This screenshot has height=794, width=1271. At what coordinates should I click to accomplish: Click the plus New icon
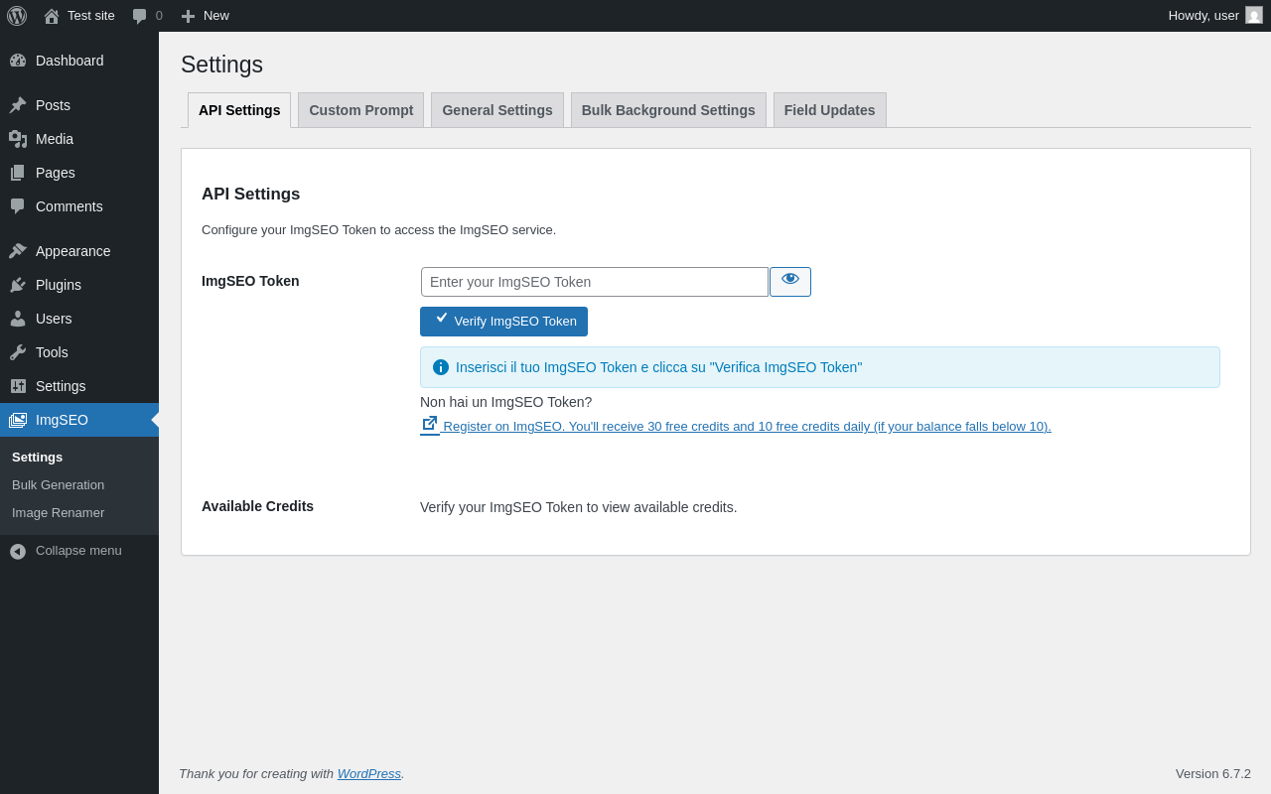[x=188, y=16]
